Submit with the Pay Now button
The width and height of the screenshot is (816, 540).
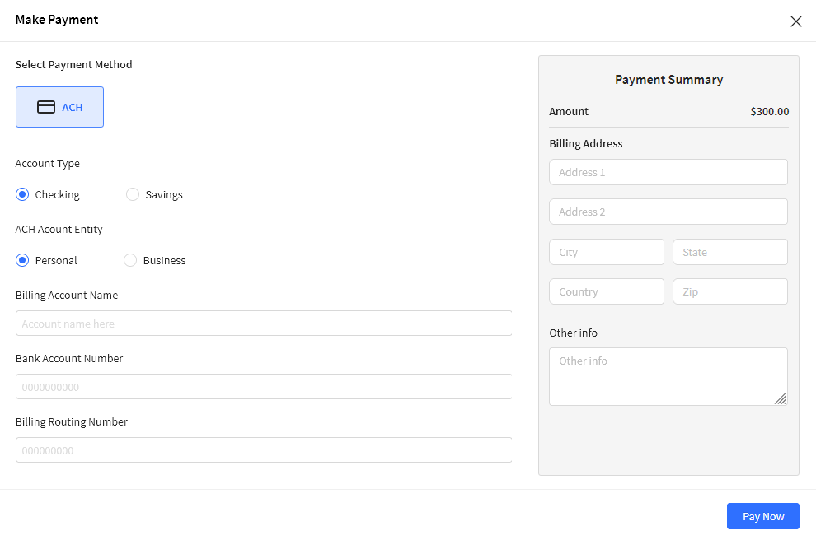(x=763, y=516)
